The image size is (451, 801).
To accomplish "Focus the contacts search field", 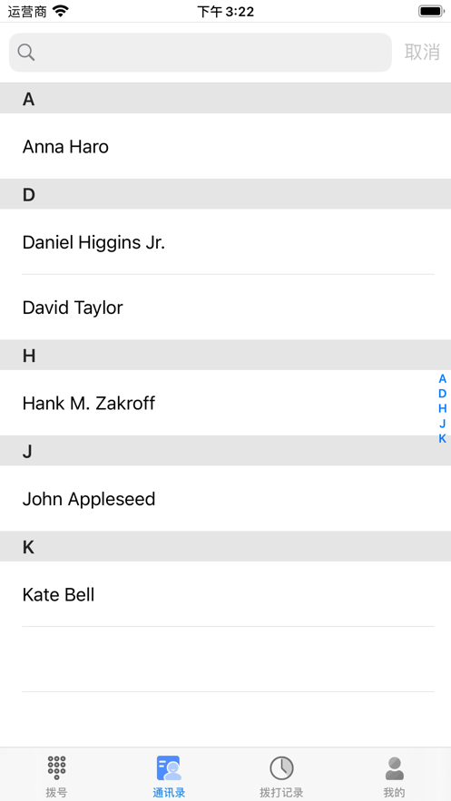I will tap(201, 52).
